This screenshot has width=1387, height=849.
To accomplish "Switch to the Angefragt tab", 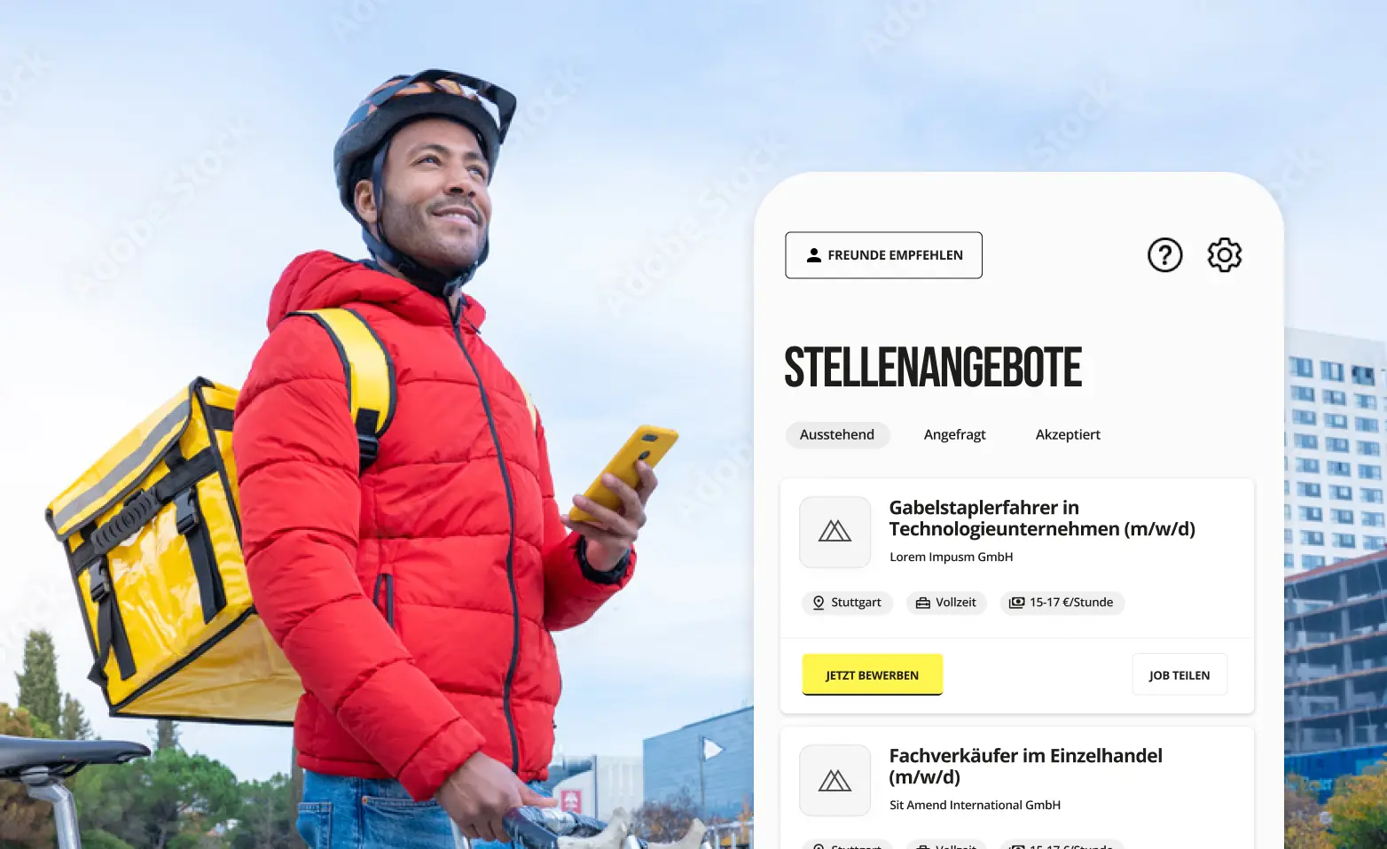I will coord(954,434).
